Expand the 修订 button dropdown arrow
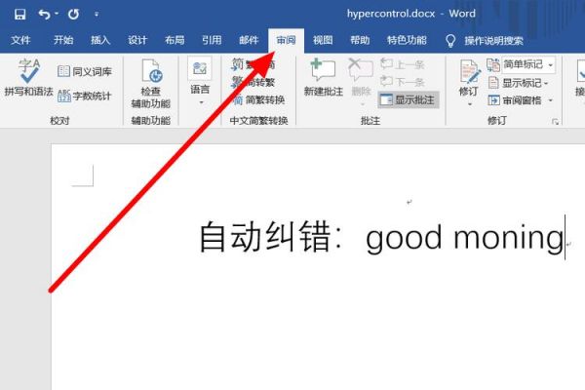 coord(469,104)
